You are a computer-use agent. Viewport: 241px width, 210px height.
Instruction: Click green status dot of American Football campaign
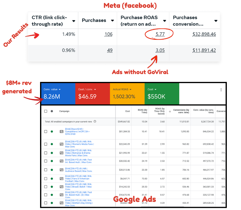[x=52, y=178]
